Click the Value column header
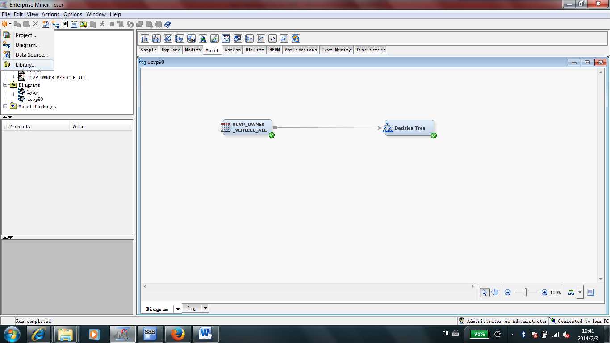Viewport: 610px width, 343px height. 101,126
